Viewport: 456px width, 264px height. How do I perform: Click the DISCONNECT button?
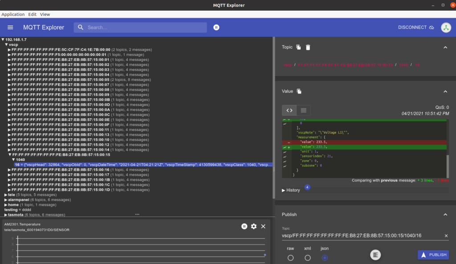pyautogui.click(x=416, y=27)
